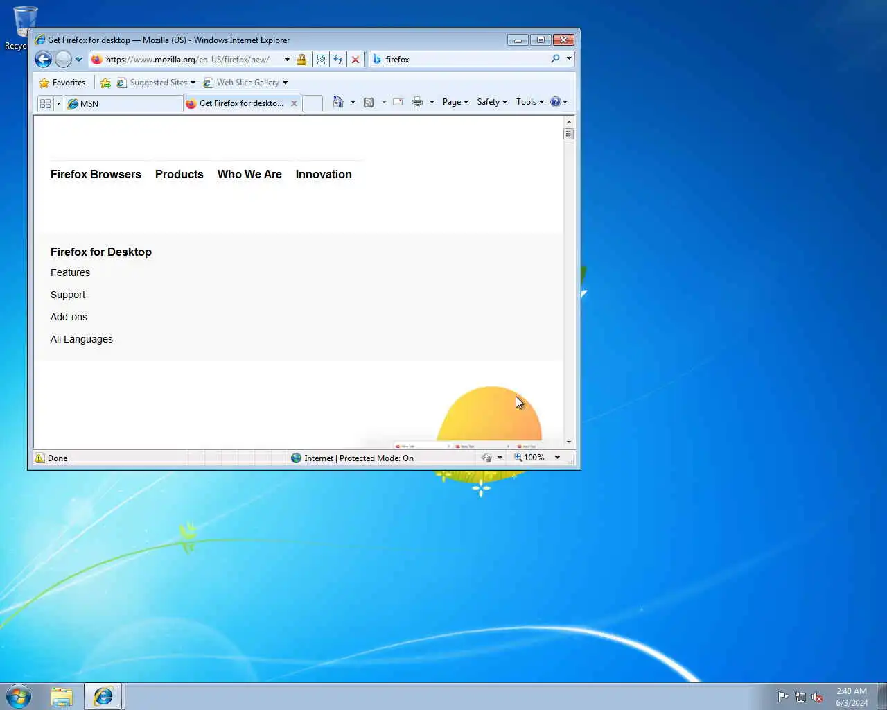This screenshot has height=710, width=887.
Task: View the security lock icon report
Action: tap(301, 60)
